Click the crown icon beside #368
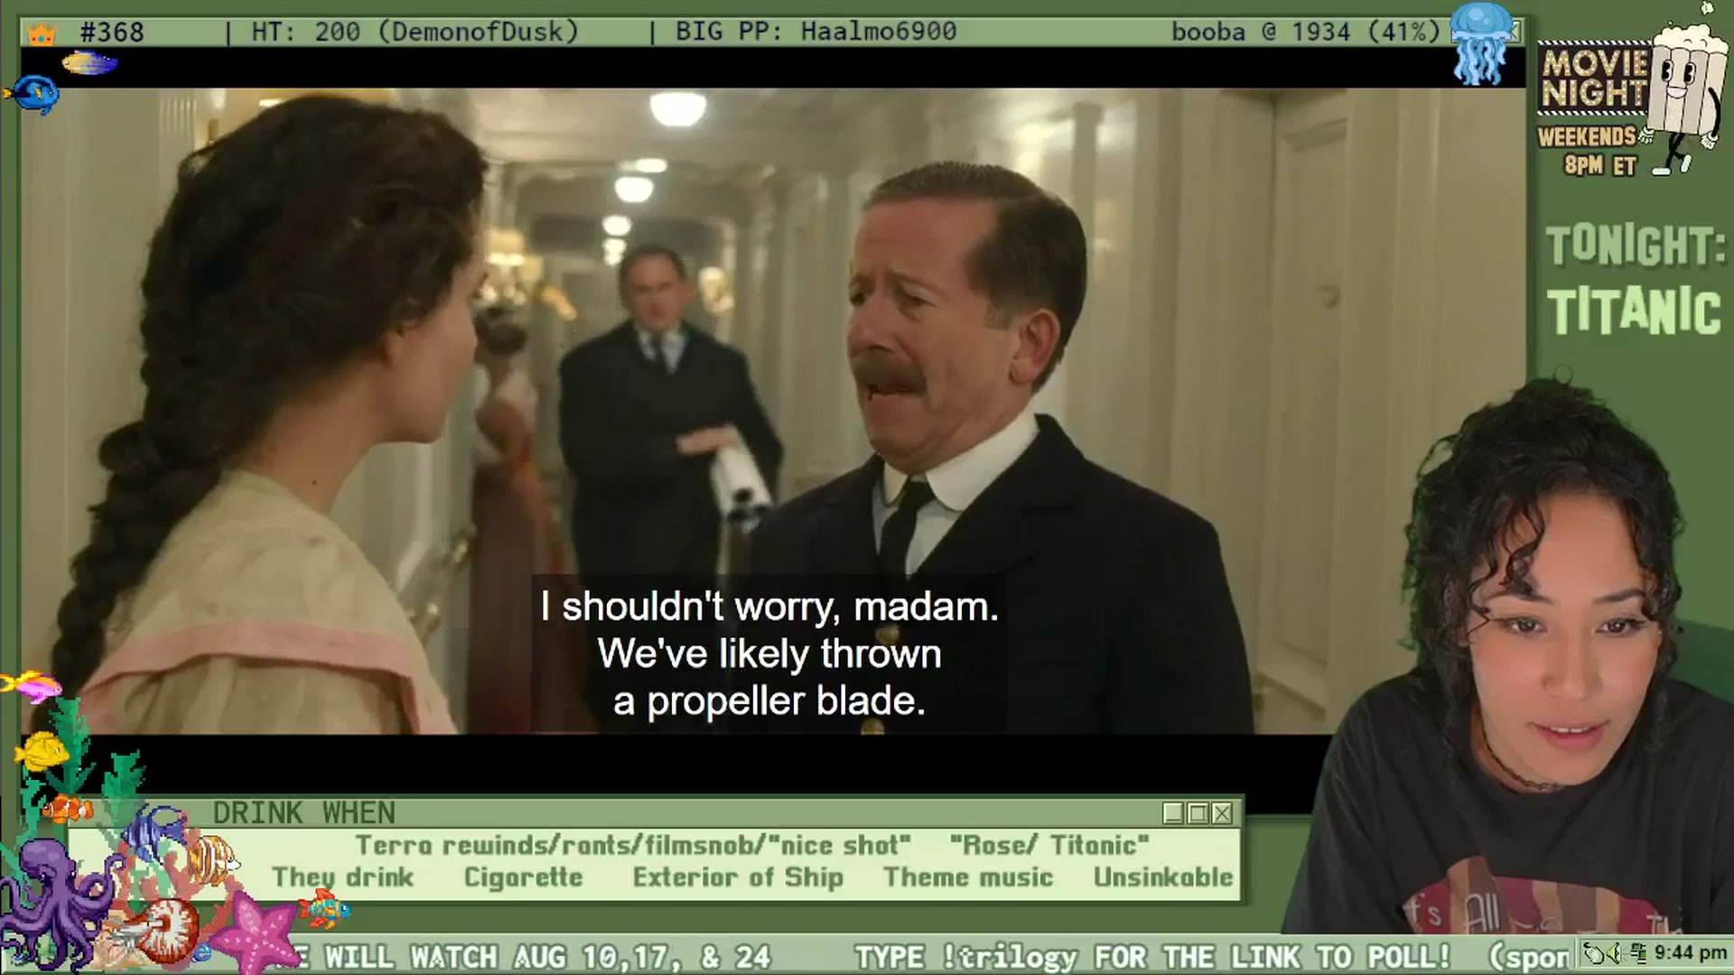 [x=42, y=34]
